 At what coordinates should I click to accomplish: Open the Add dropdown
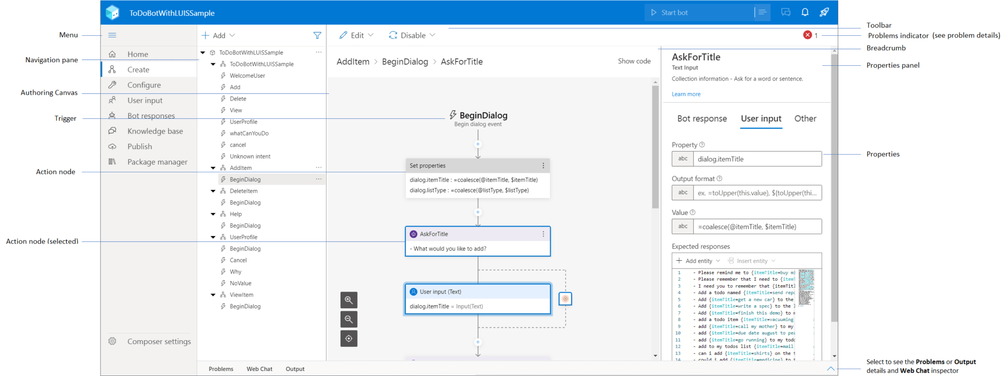218,35
